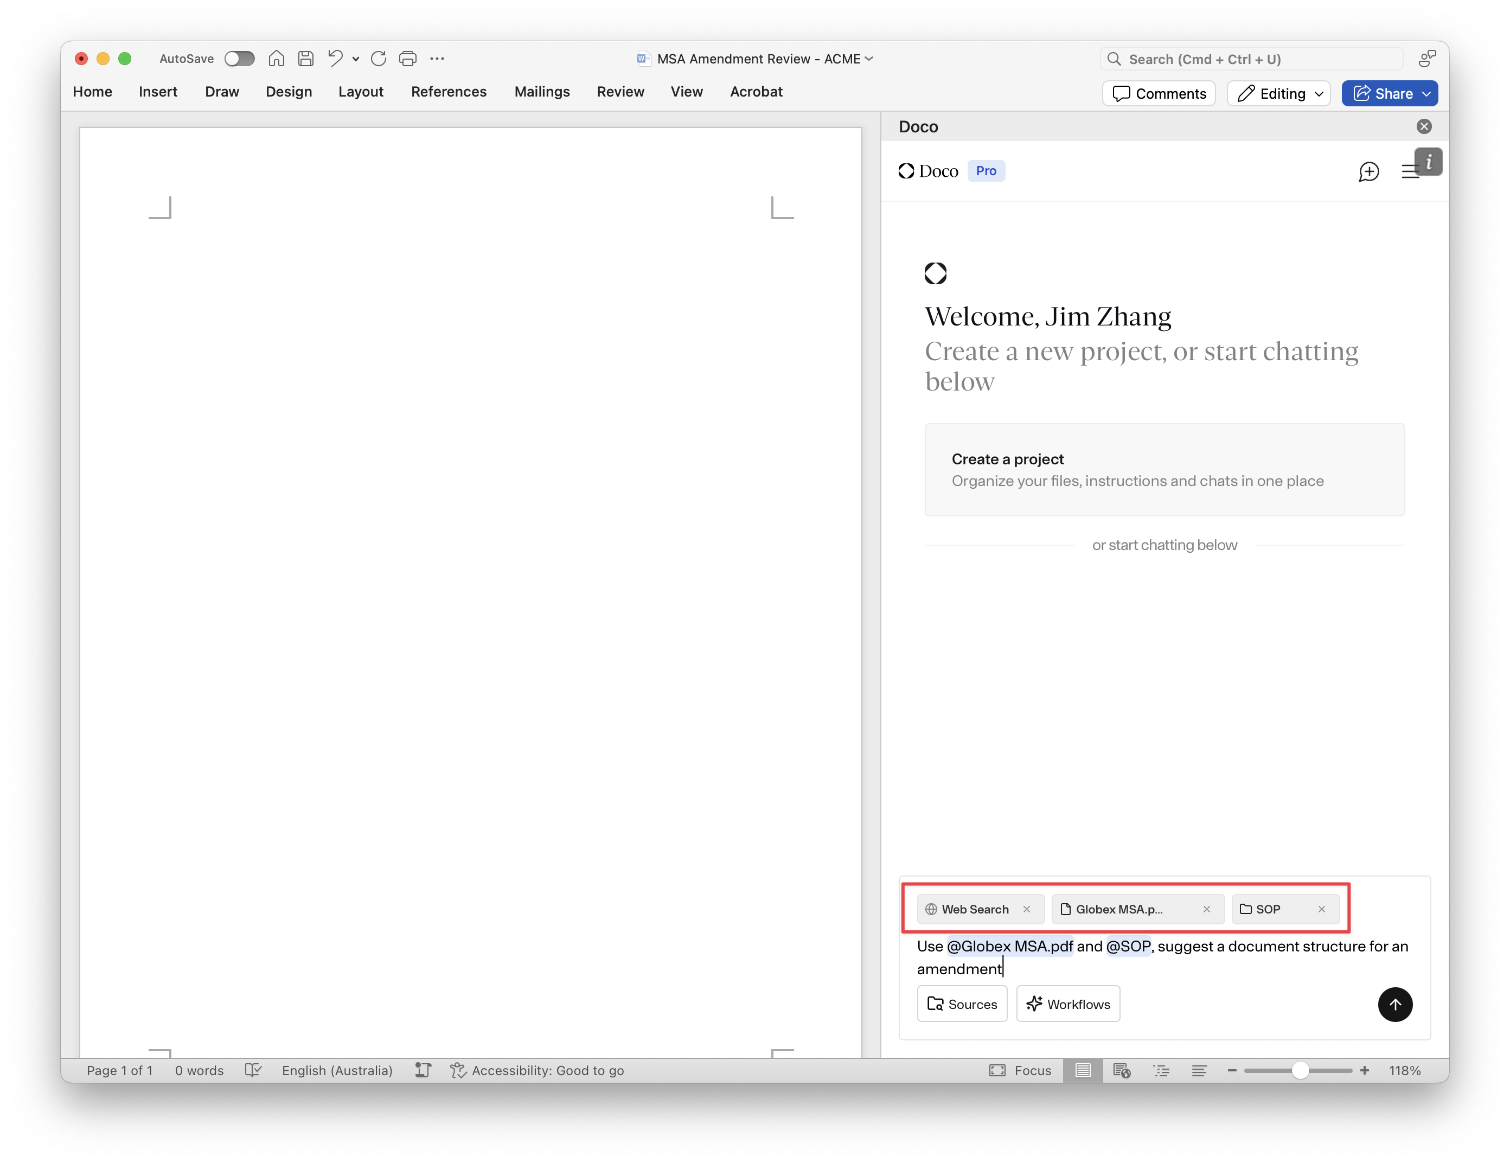Open the Undo history dropdown arrow
1510x1163 pixels.
click(356, 60)
